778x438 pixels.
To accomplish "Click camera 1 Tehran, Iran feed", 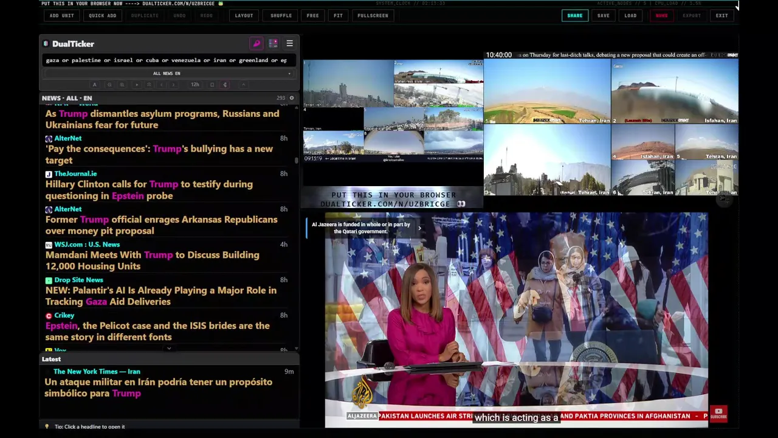I will click(x=547, y=91).
